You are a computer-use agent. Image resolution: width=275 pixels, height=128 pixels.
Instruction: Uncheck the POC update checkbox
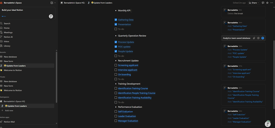tap(116, 47)
